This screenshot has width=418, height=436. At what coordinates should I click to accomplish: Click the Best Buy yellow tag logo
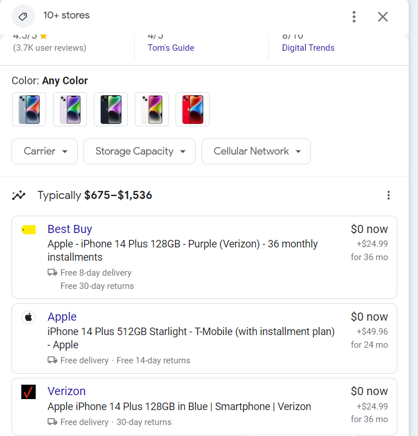pos(29,230)
